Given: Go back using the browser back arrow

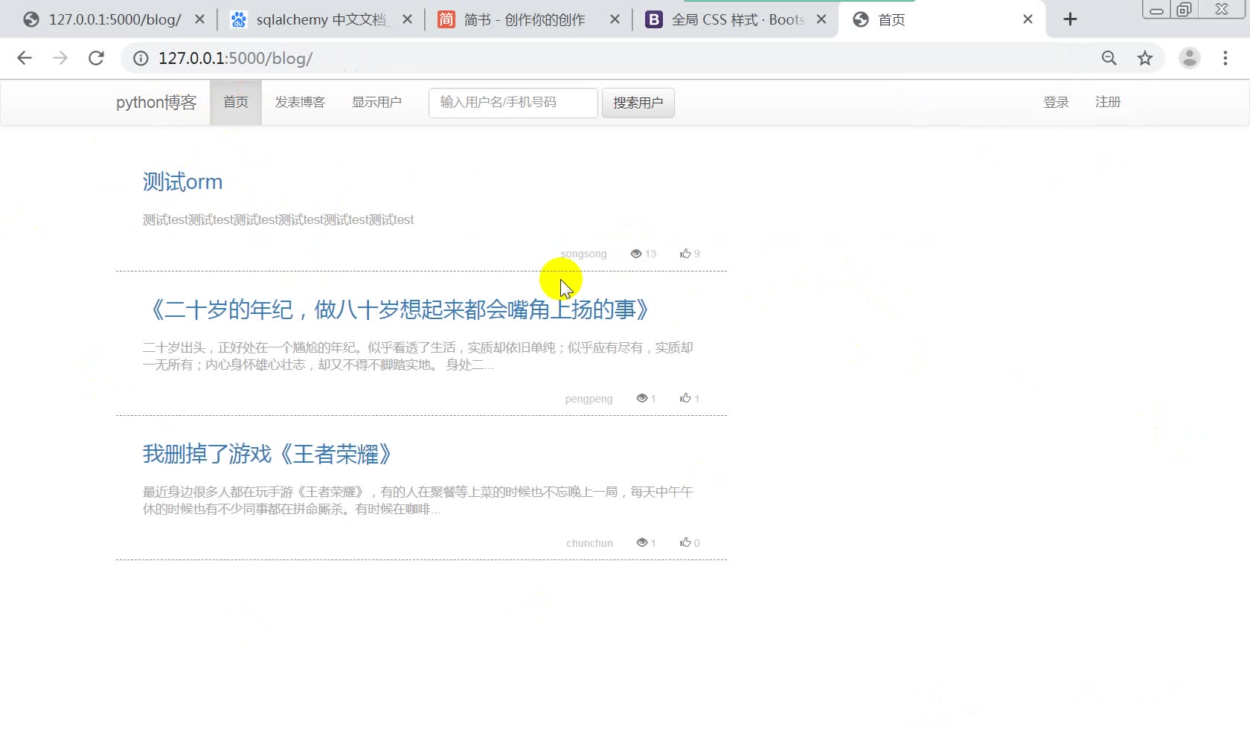Looking at the screenshot, I should (25, 58).
